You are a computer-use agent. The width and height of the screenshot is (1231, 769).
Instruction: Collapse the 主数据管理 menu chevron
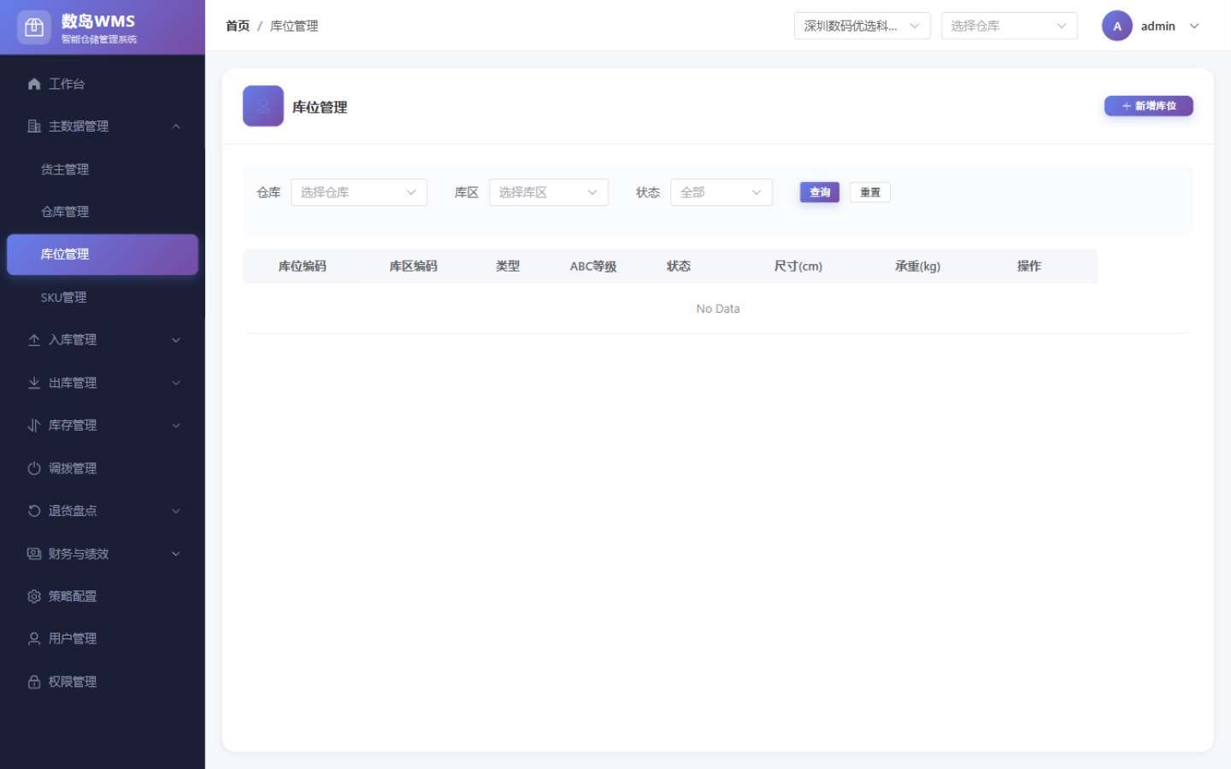(x=176, y=126)
